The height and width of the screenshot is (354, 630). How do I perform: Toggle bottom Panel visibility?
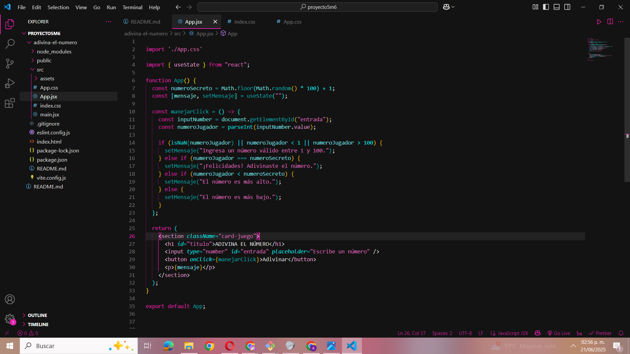click(556, 7)
